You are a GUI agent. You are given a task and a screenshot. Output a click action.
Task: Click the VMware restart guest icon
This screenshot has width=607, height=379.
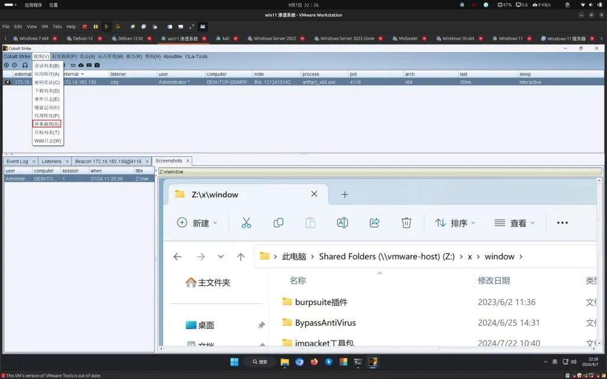click(118, 27)
